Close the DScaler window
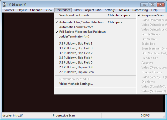The height and width of the screenshot is (120, 167). [x=161, y=5]
